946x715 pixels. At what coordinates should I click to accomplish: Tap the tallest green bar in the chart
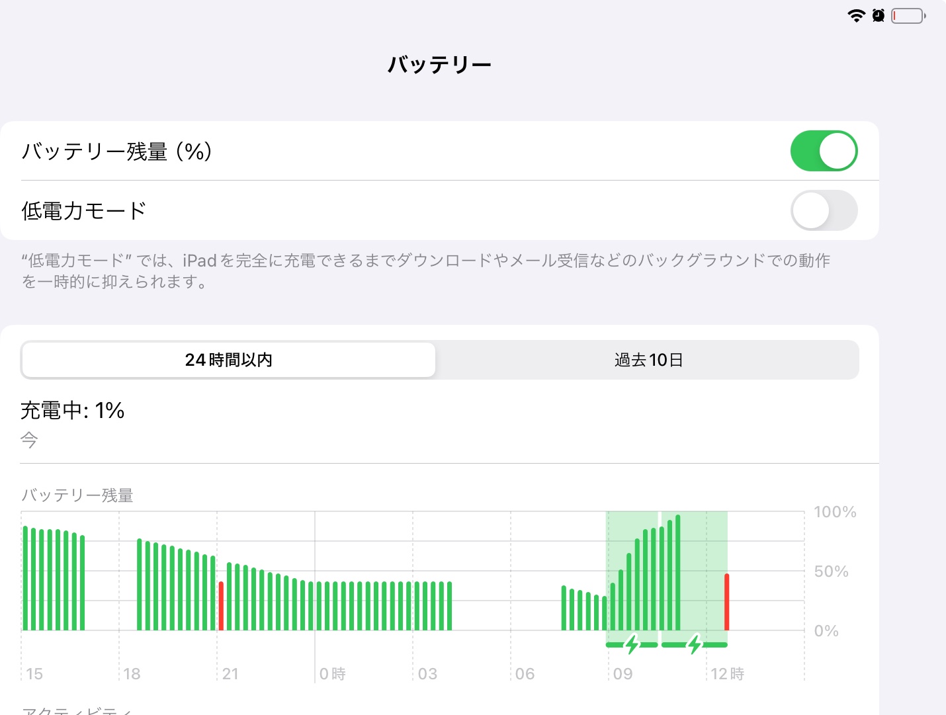pos(677,573)
